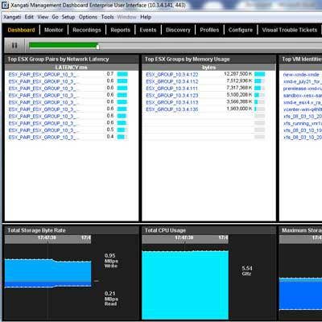Viewport: 322px width, 322px height.
Task: Open the Monitor tab
Action: 54,30
